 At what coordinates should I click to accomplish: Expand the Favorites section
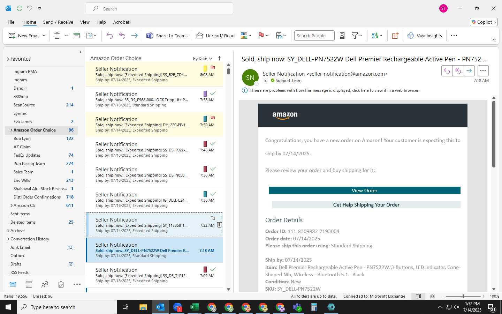pos(8,59)
